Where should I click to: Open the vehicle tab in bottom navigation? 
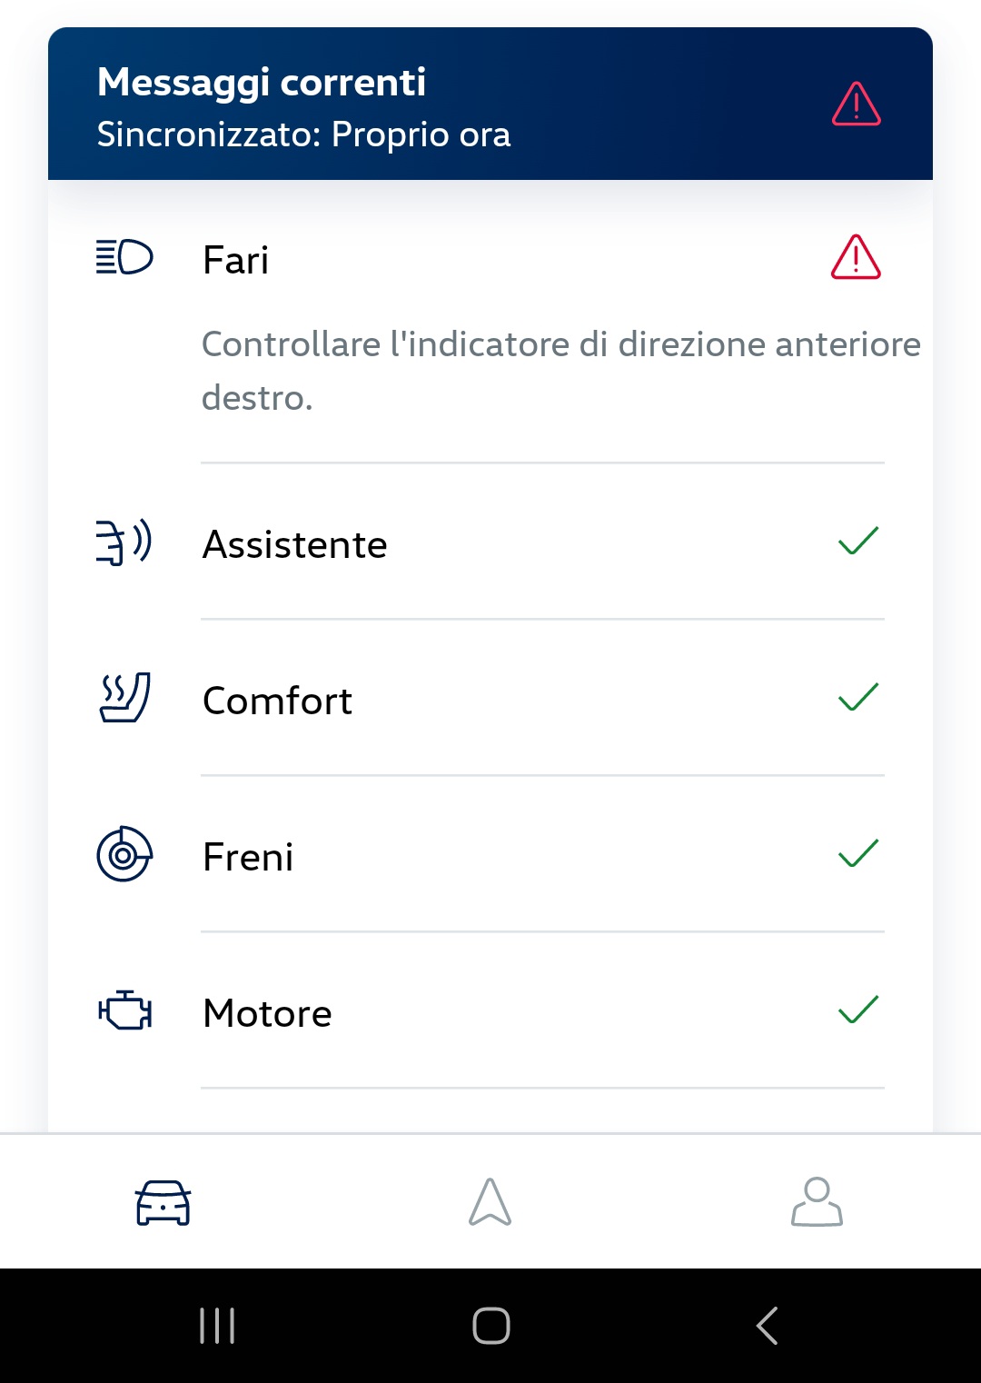(x=163, y=1202)
